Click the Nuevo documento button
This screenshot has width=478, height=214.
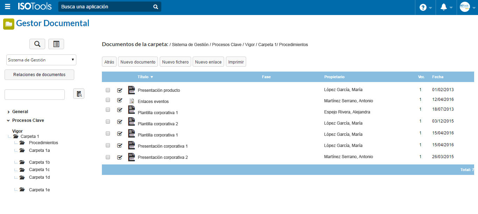point(138,62)
